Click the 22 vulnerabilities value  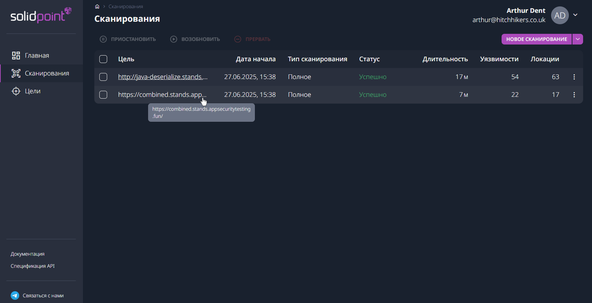tap(515, 95)
